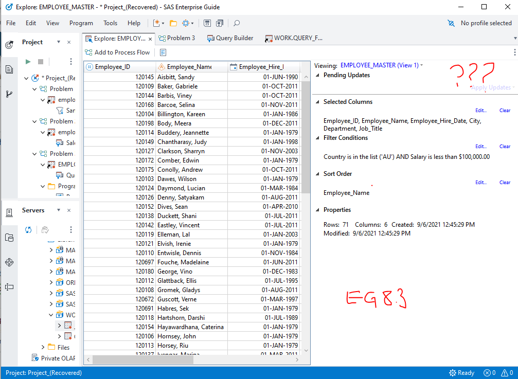Click the refresh icon in the Servers panel

[28, 230]
